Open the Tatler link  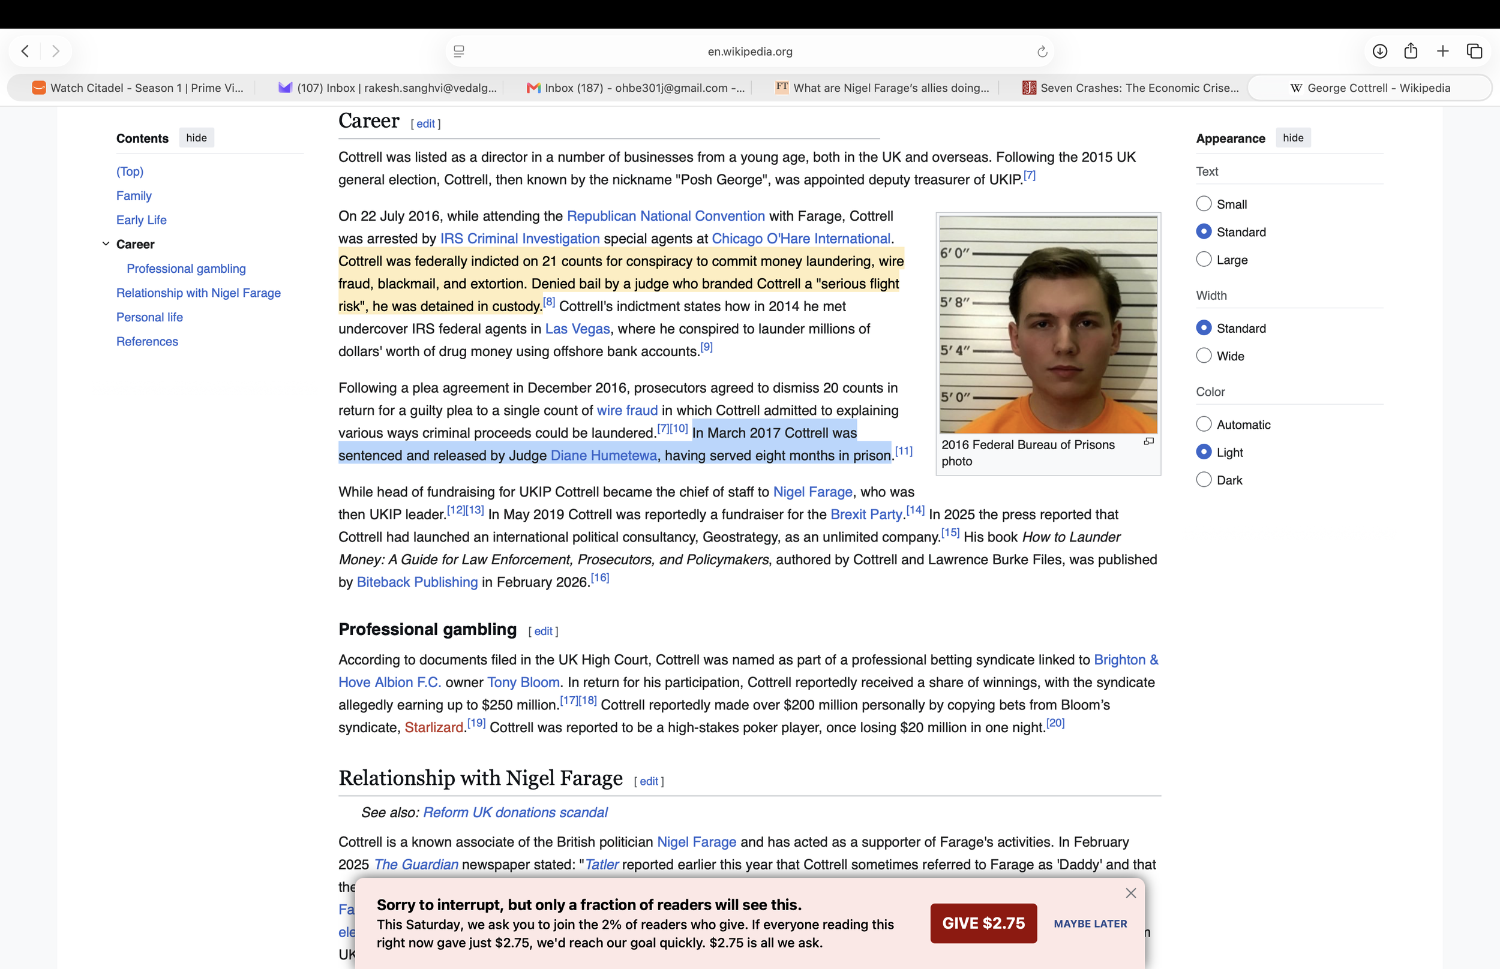pos(601,865)
